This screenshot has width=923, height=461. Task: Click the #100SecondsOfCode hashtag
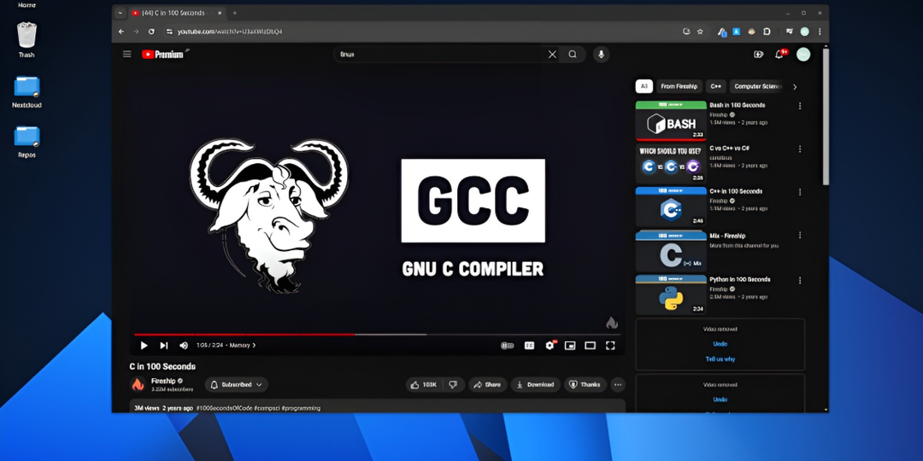tap(224, 407)
